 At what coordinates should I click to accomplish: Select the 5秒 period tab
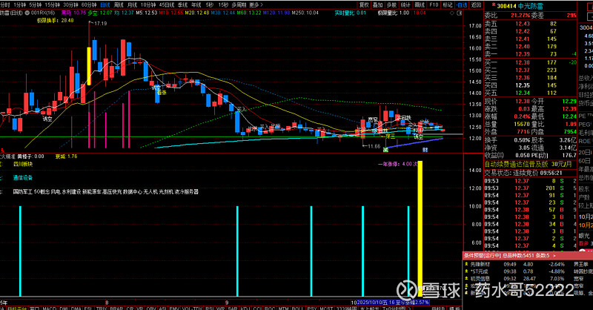pyautogui.click(x=210, y=5)
